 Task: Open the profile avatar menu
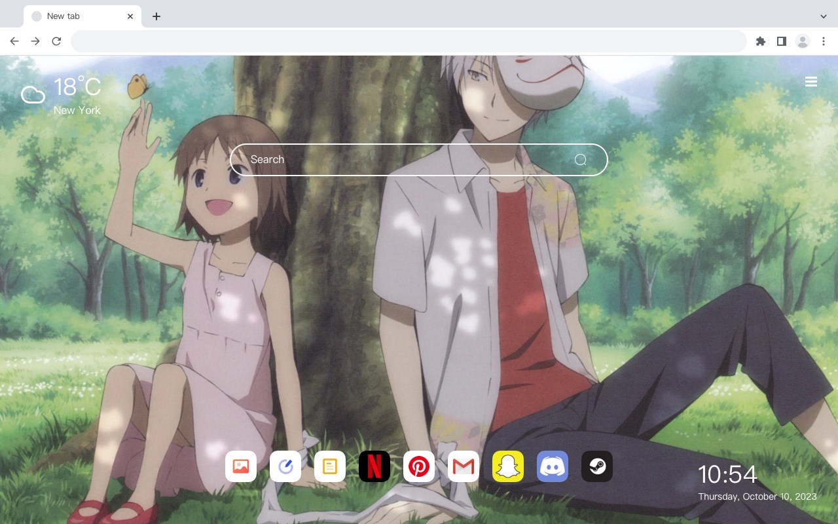803,41
